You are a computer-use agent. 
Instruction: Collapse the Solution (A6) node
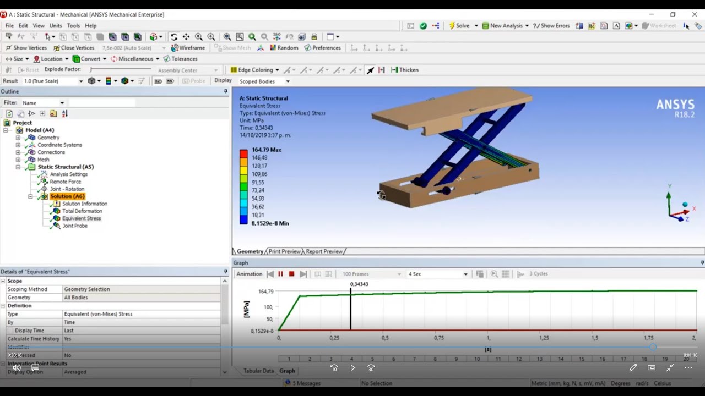coord(31,196)
